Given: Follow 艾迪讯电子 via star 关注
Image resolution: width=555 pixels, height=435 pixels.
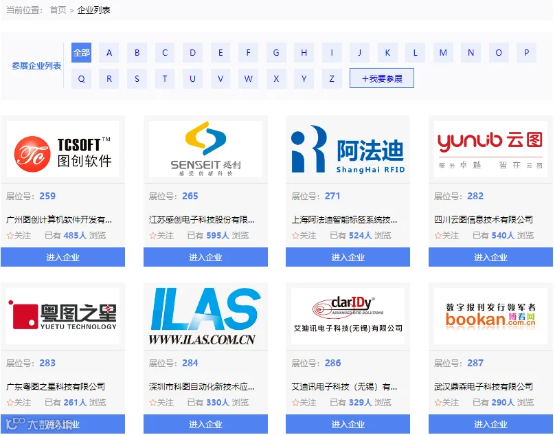Looking at the screenshot, I should (x=304, y=403).
